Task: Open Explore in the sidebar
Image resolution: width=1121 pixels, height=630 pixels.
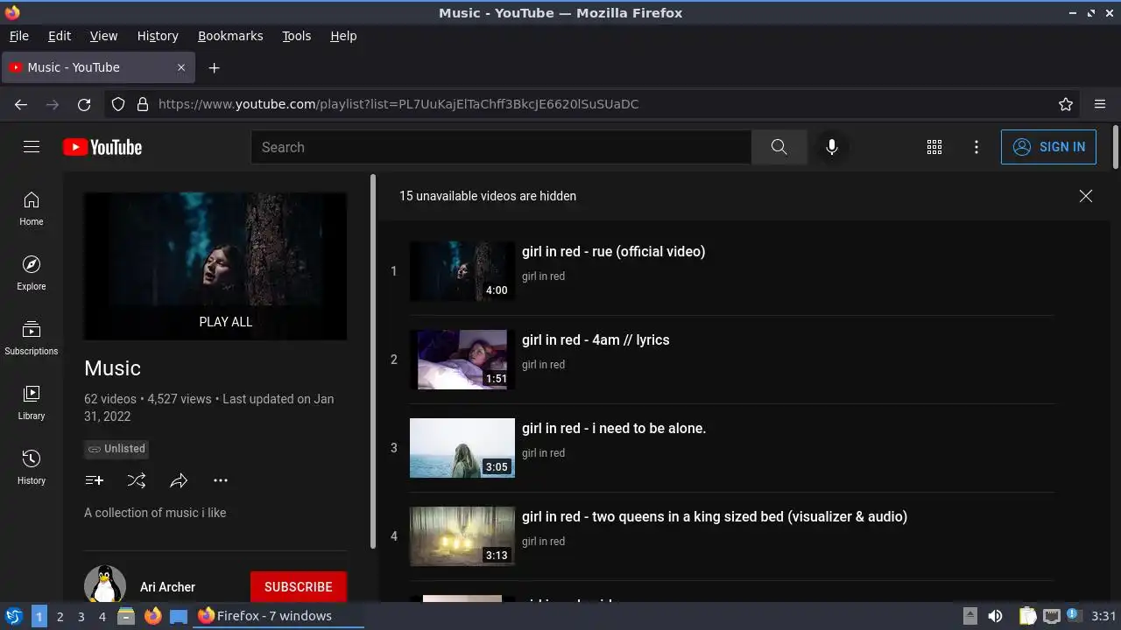Action: tap(32, 273)
